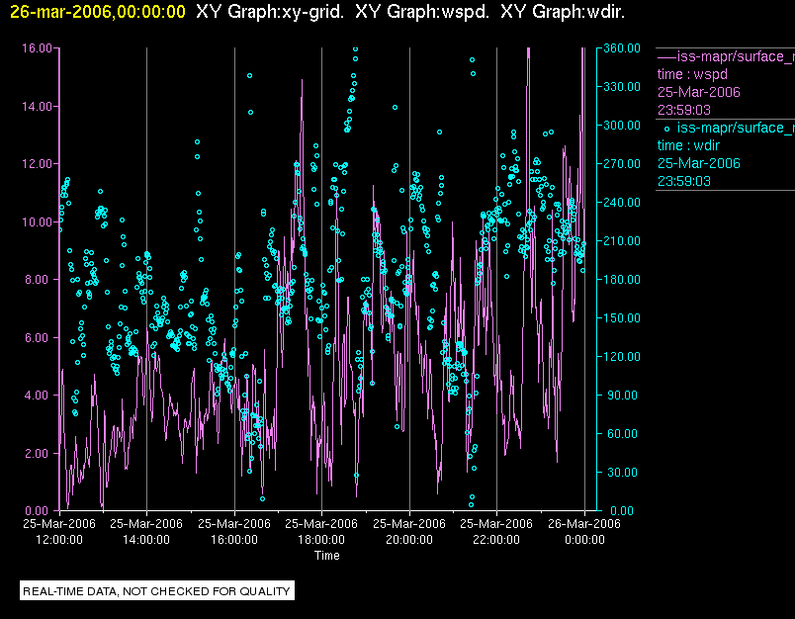
Task: Click the 'Time' x-axis label
Action: point(327,556)
